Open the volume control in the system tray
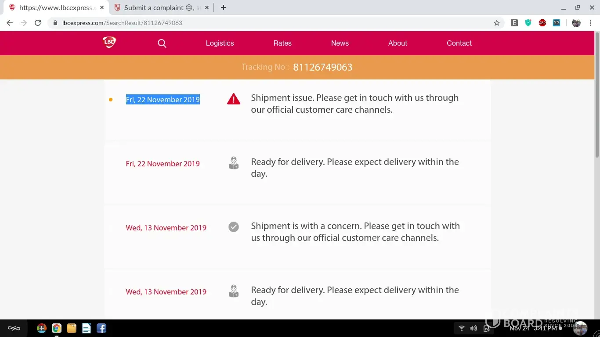 click(x=473, y=328)
